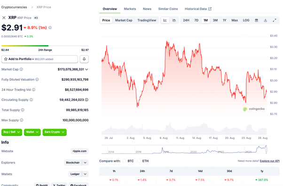Click the 2014-2024 overview navigator chart
The height and width of the screenshot is (186, 283).
[184, 149]
